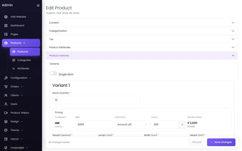This screenshot has height=151, width=242.
Task: Expand the Layout submenu arrow
Action: (21, 139)
